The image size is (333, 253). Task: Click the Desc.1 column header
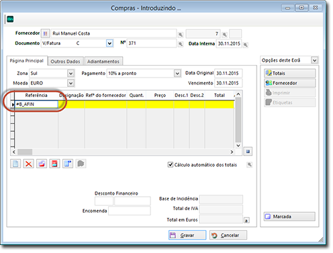tap(181, 96)
